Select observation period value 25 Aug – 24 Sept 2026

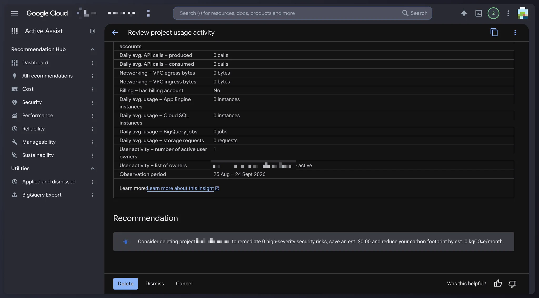(x=239, y=174)
